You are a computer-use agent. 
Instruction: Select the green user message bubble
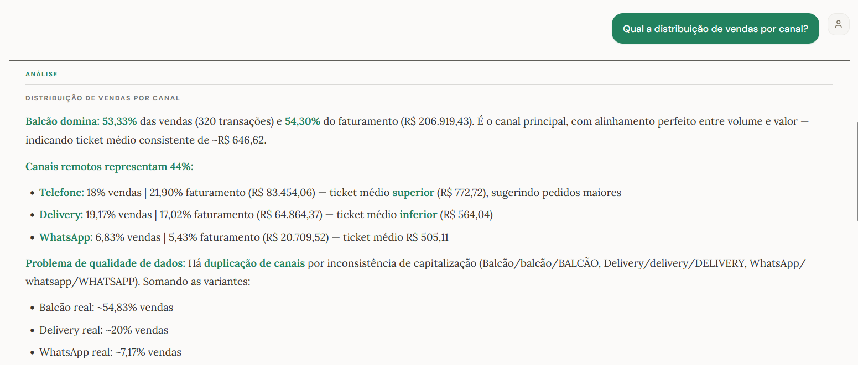click(x=715, y=28)
